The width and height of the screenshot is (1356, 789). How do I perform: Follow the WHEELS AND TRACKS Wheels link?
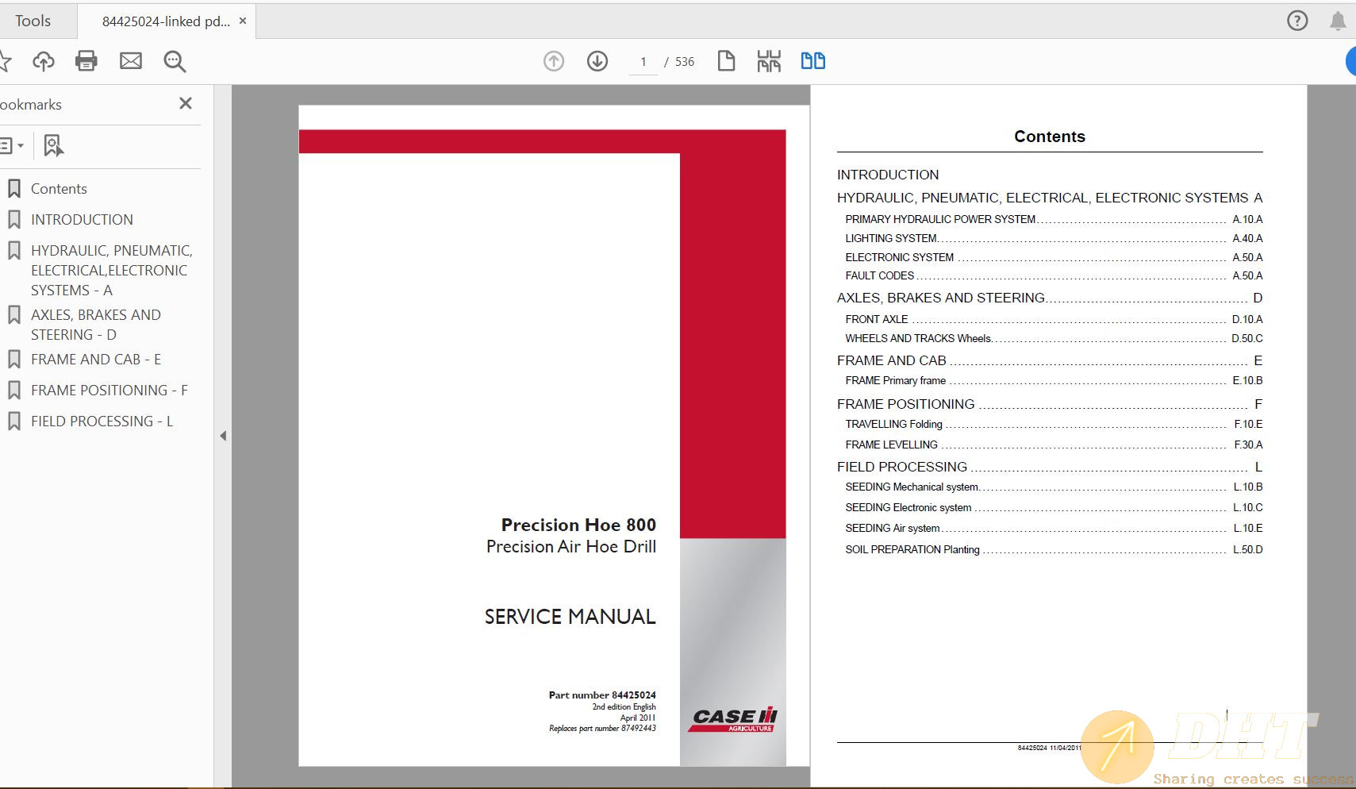[x=1054, y=338]
